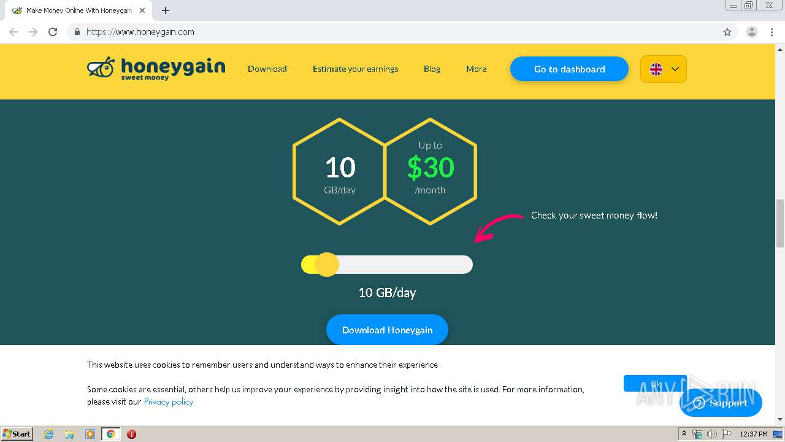This screenshot has width=785, height=442.
Task: Open the language selector with UK flag
Action: pos(664,69)
